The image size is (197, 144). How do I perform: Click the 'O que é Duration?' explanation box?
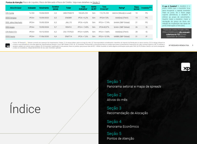tap(176, 16)
